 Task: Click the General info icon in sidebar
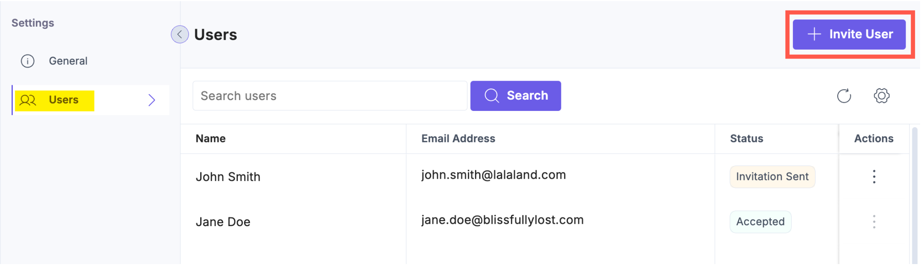28,61
